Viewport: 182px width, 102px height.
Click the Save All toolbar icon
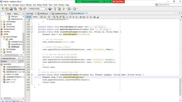pyautogui.click(x=15, y=9)
